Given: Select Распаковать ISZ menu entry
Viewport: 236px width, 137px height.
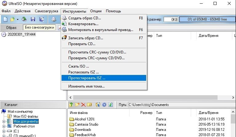Looking at the screenshot, I should [104, 72].
